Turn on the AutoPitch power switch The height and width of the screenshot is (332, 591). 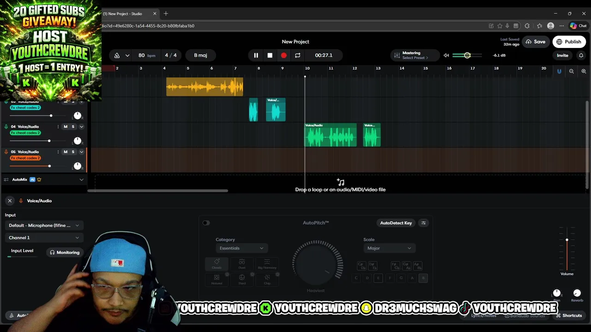206,223
